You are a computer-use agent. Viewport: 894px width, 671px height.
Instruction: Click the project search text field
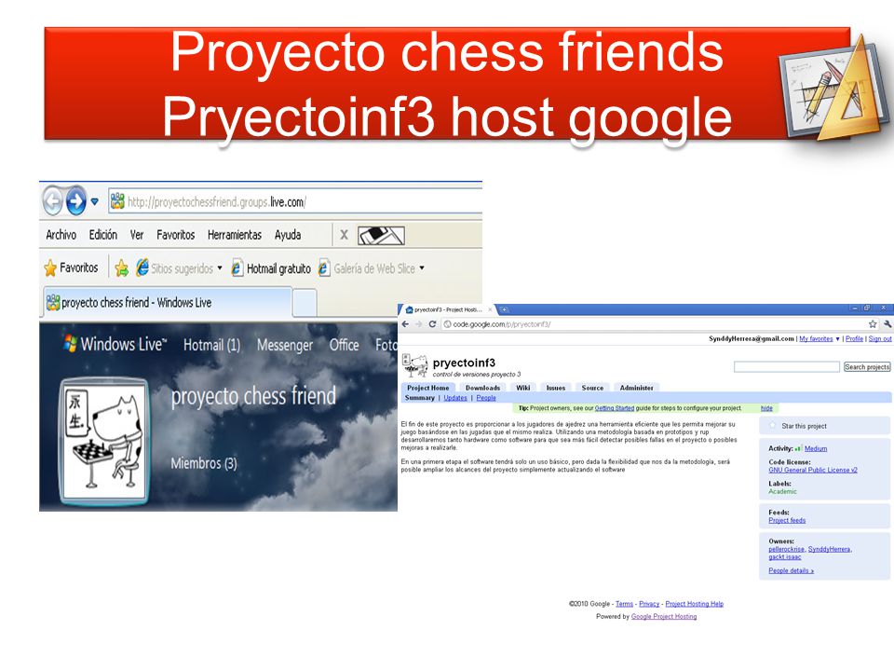click(x=786, y=366)
